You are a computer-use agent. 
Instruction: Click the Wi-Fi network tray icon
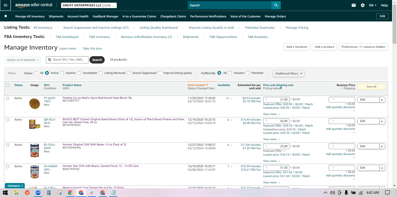[361, 193]
